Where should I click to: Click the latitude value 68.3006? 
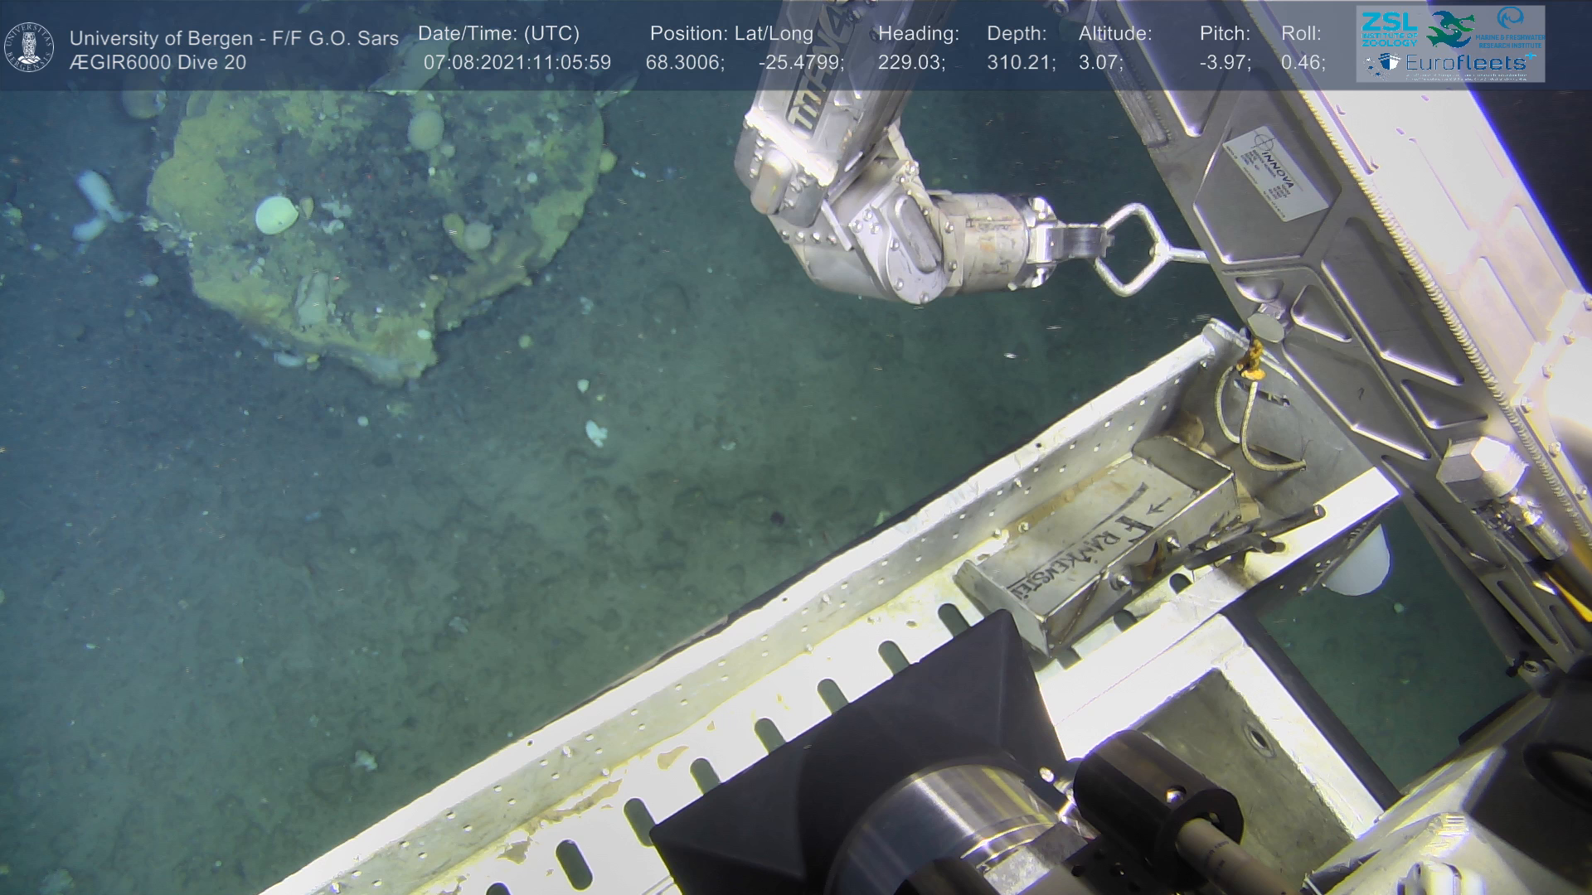click(684, 63)
